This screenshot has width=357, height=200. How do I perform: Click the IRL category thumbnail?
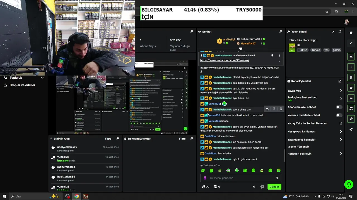coord(292,48)
